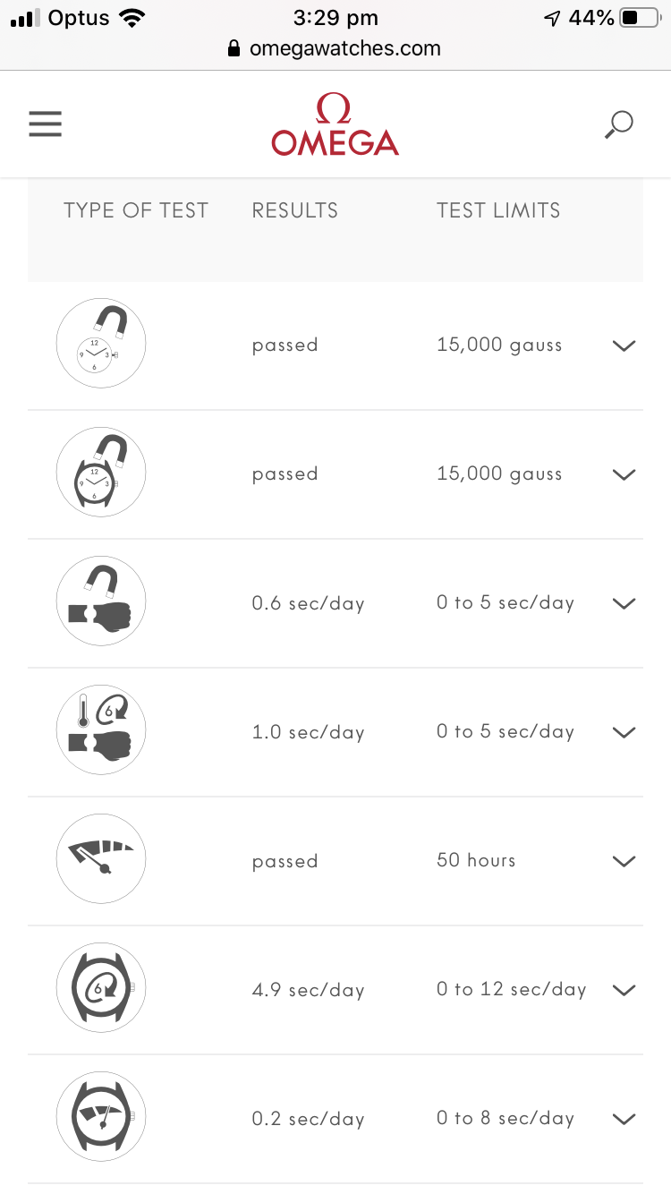
Task: Tap the power reserve gauge icon
Action: (x=101, y=859)
